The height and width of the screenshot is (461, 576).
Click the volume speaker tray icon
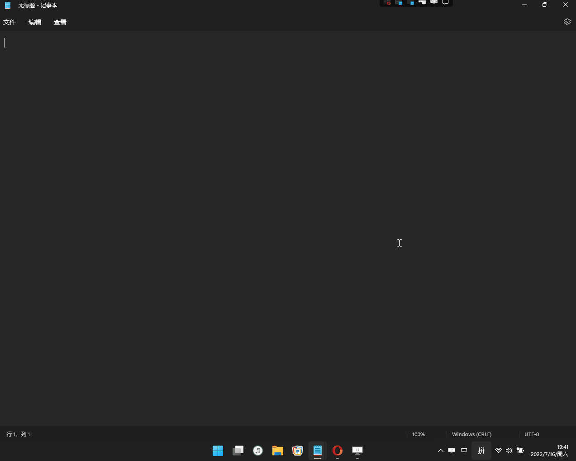509,451
